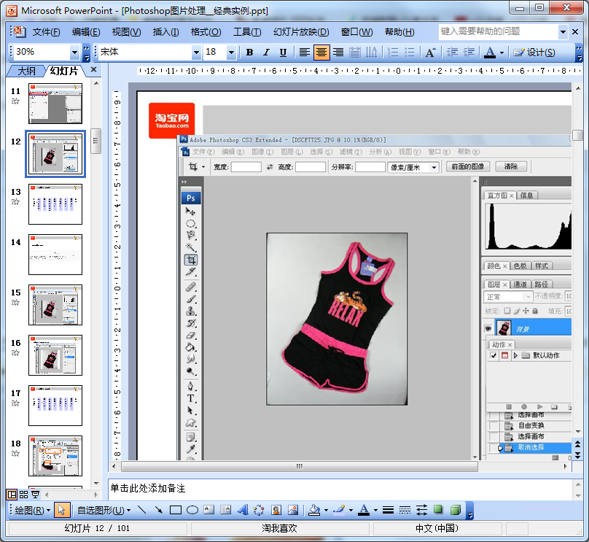Insert a vertical text box

(x=226, y=510)
